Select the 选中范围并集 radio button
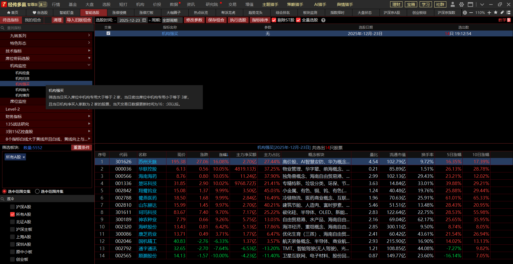Image resolution: width=513 pixels, height=264 pixels. pos(37,191)
